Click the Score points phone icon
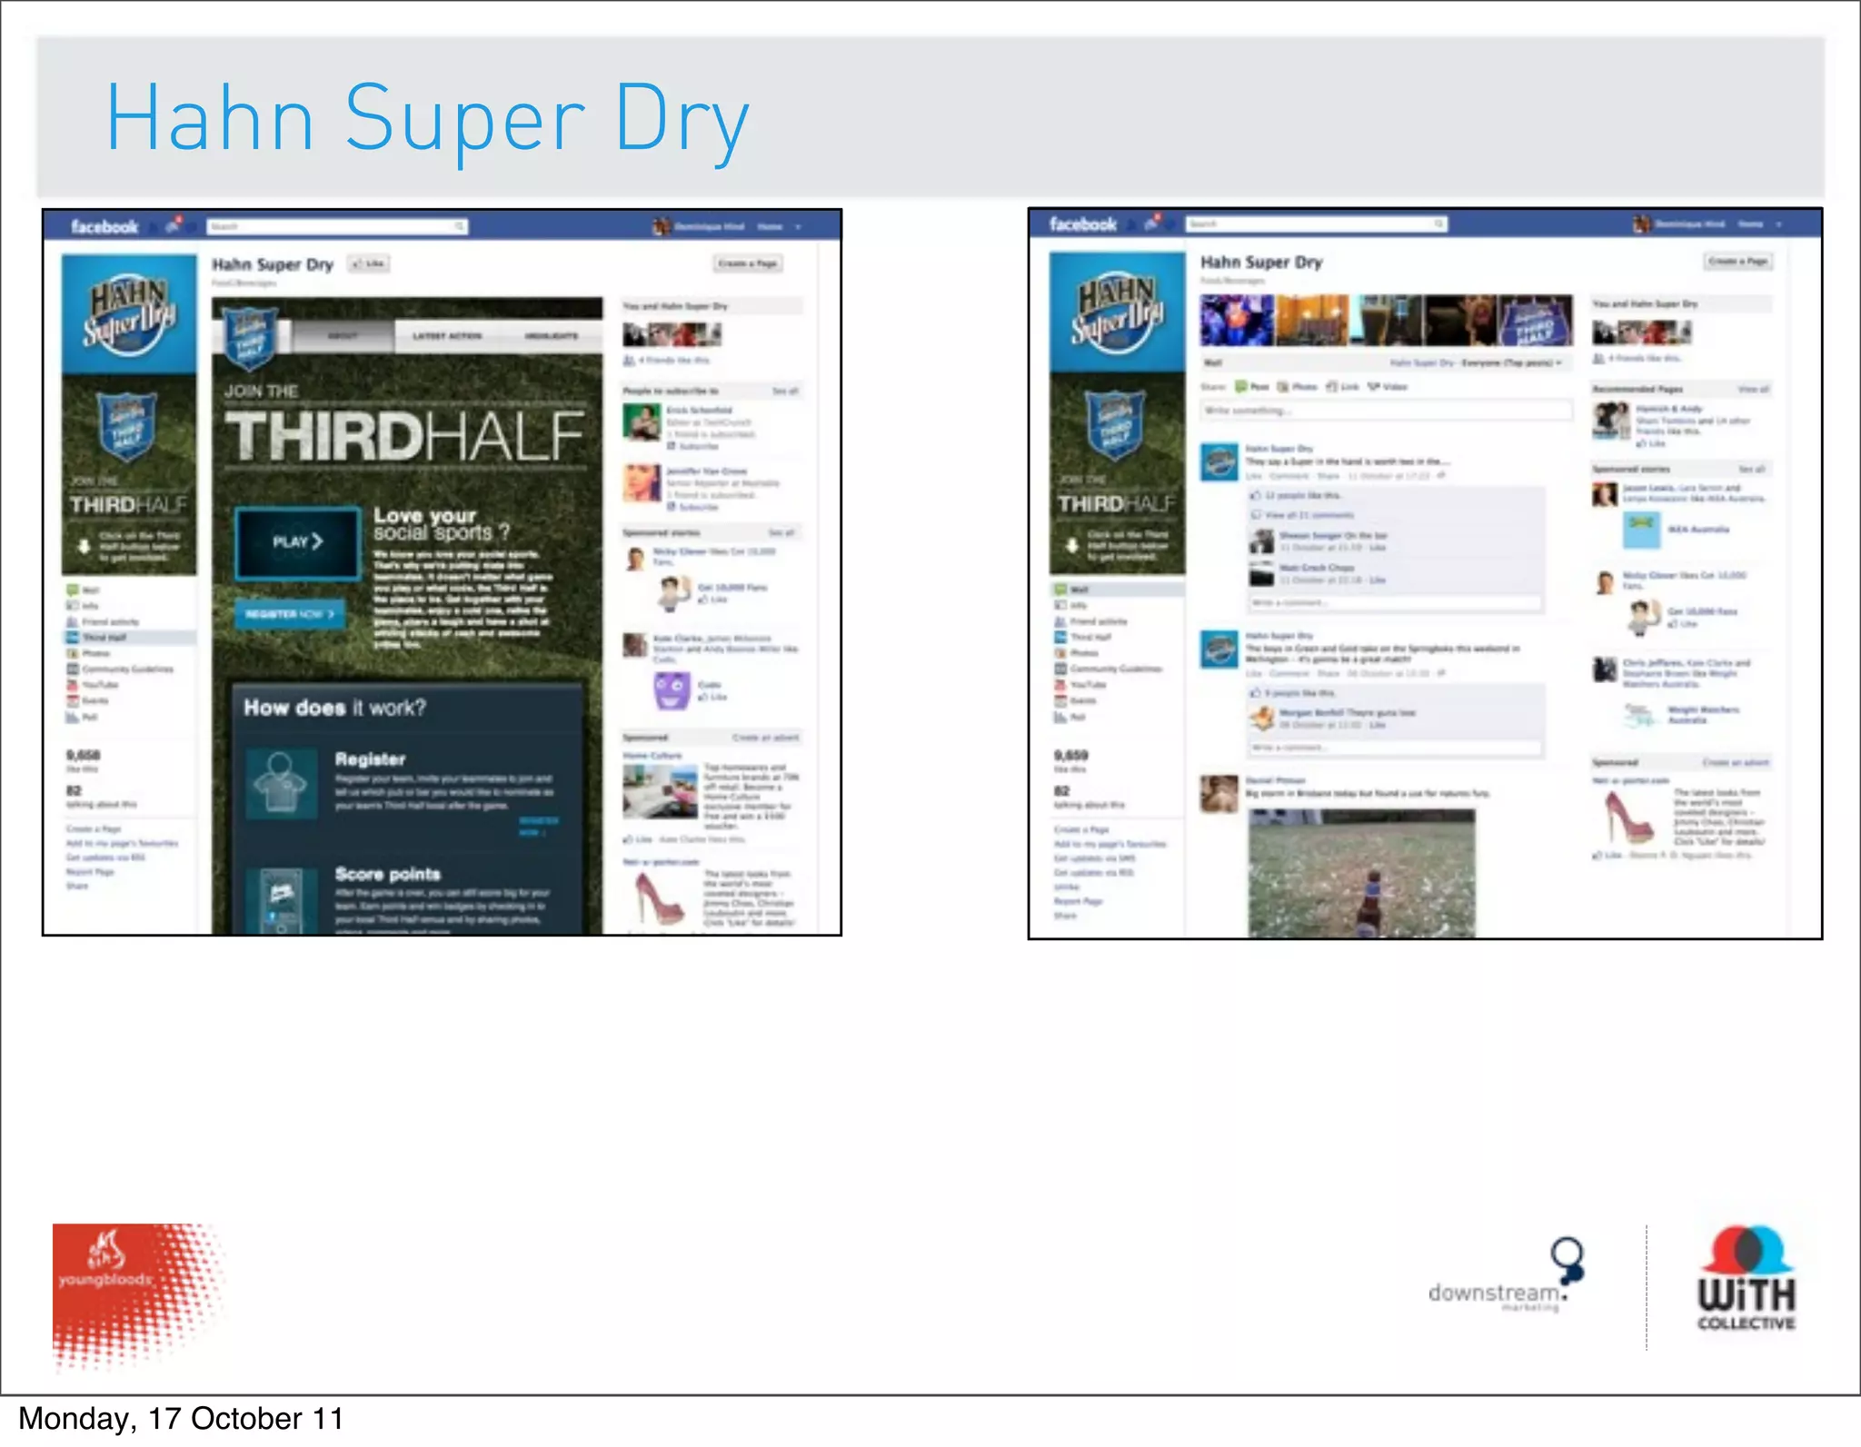This screenshot has height=1447, width=1861. (x=282, y=900)
